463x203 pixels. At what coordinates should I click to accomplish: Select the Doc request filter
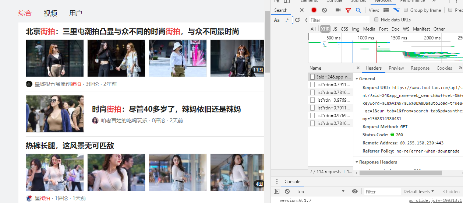(395, 29)
